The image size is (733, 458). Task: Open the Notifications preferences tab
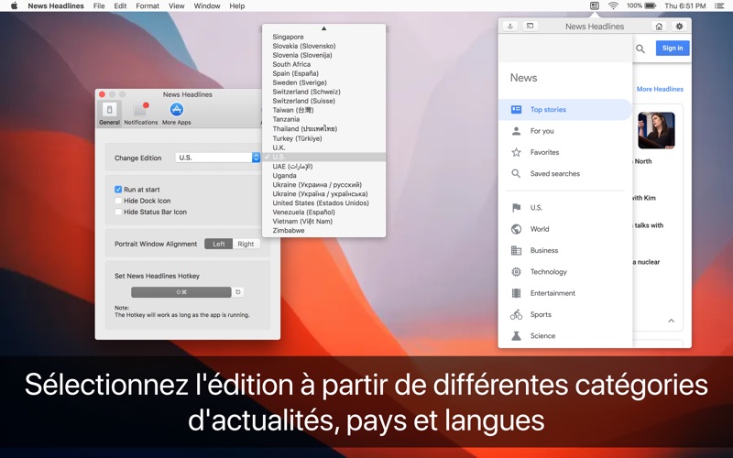point(141,114)
